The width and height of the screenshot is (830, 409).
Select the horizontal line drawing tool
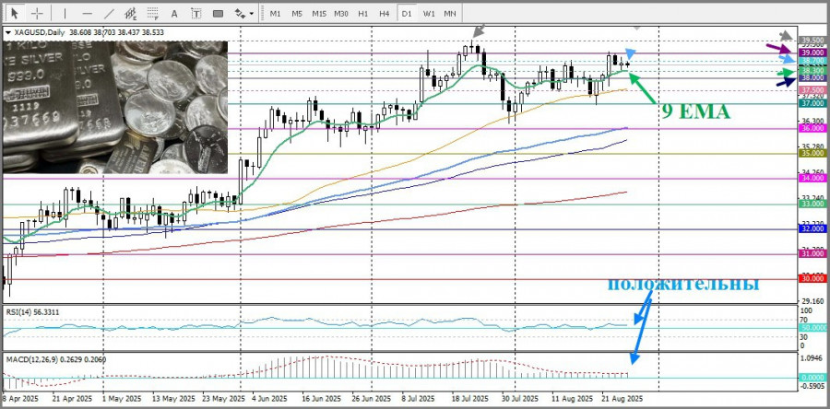pos(88,13)
